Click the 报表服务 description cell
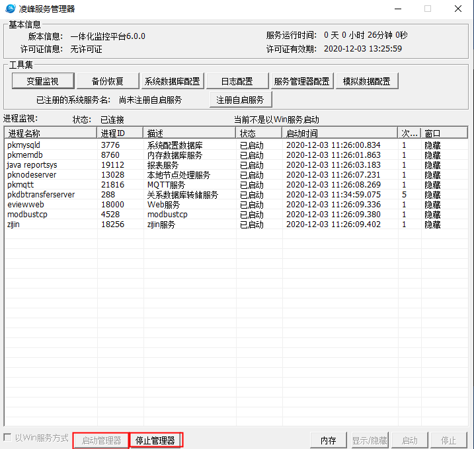The height and width of the screenshot is (449, 474). [x=163, y=166]
